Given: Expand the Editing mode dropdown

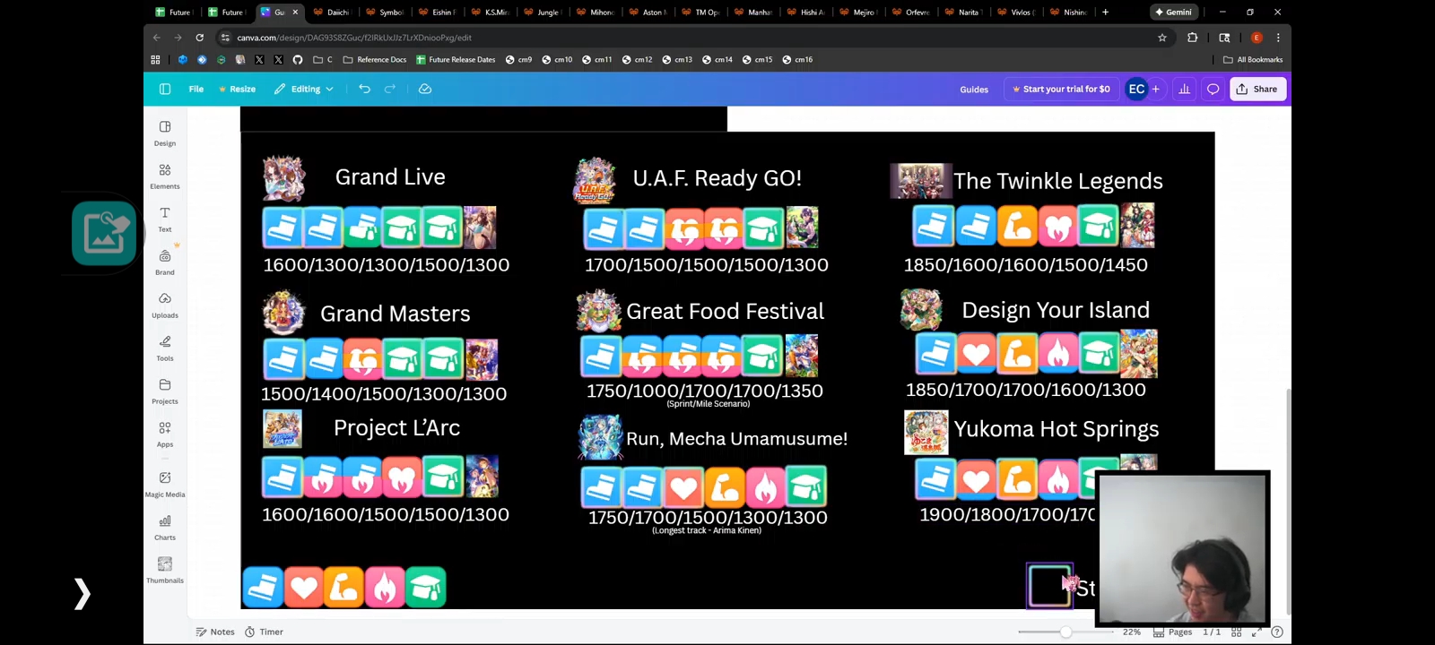Looking at the screenshot, I should (x=304, y=89).
